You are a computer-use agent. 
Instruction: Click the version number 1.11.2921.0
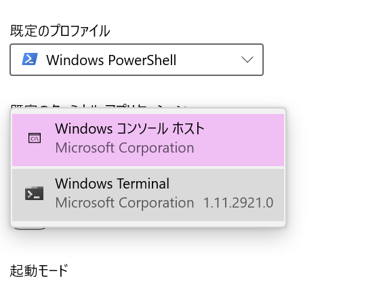click(x=239, y=203)
